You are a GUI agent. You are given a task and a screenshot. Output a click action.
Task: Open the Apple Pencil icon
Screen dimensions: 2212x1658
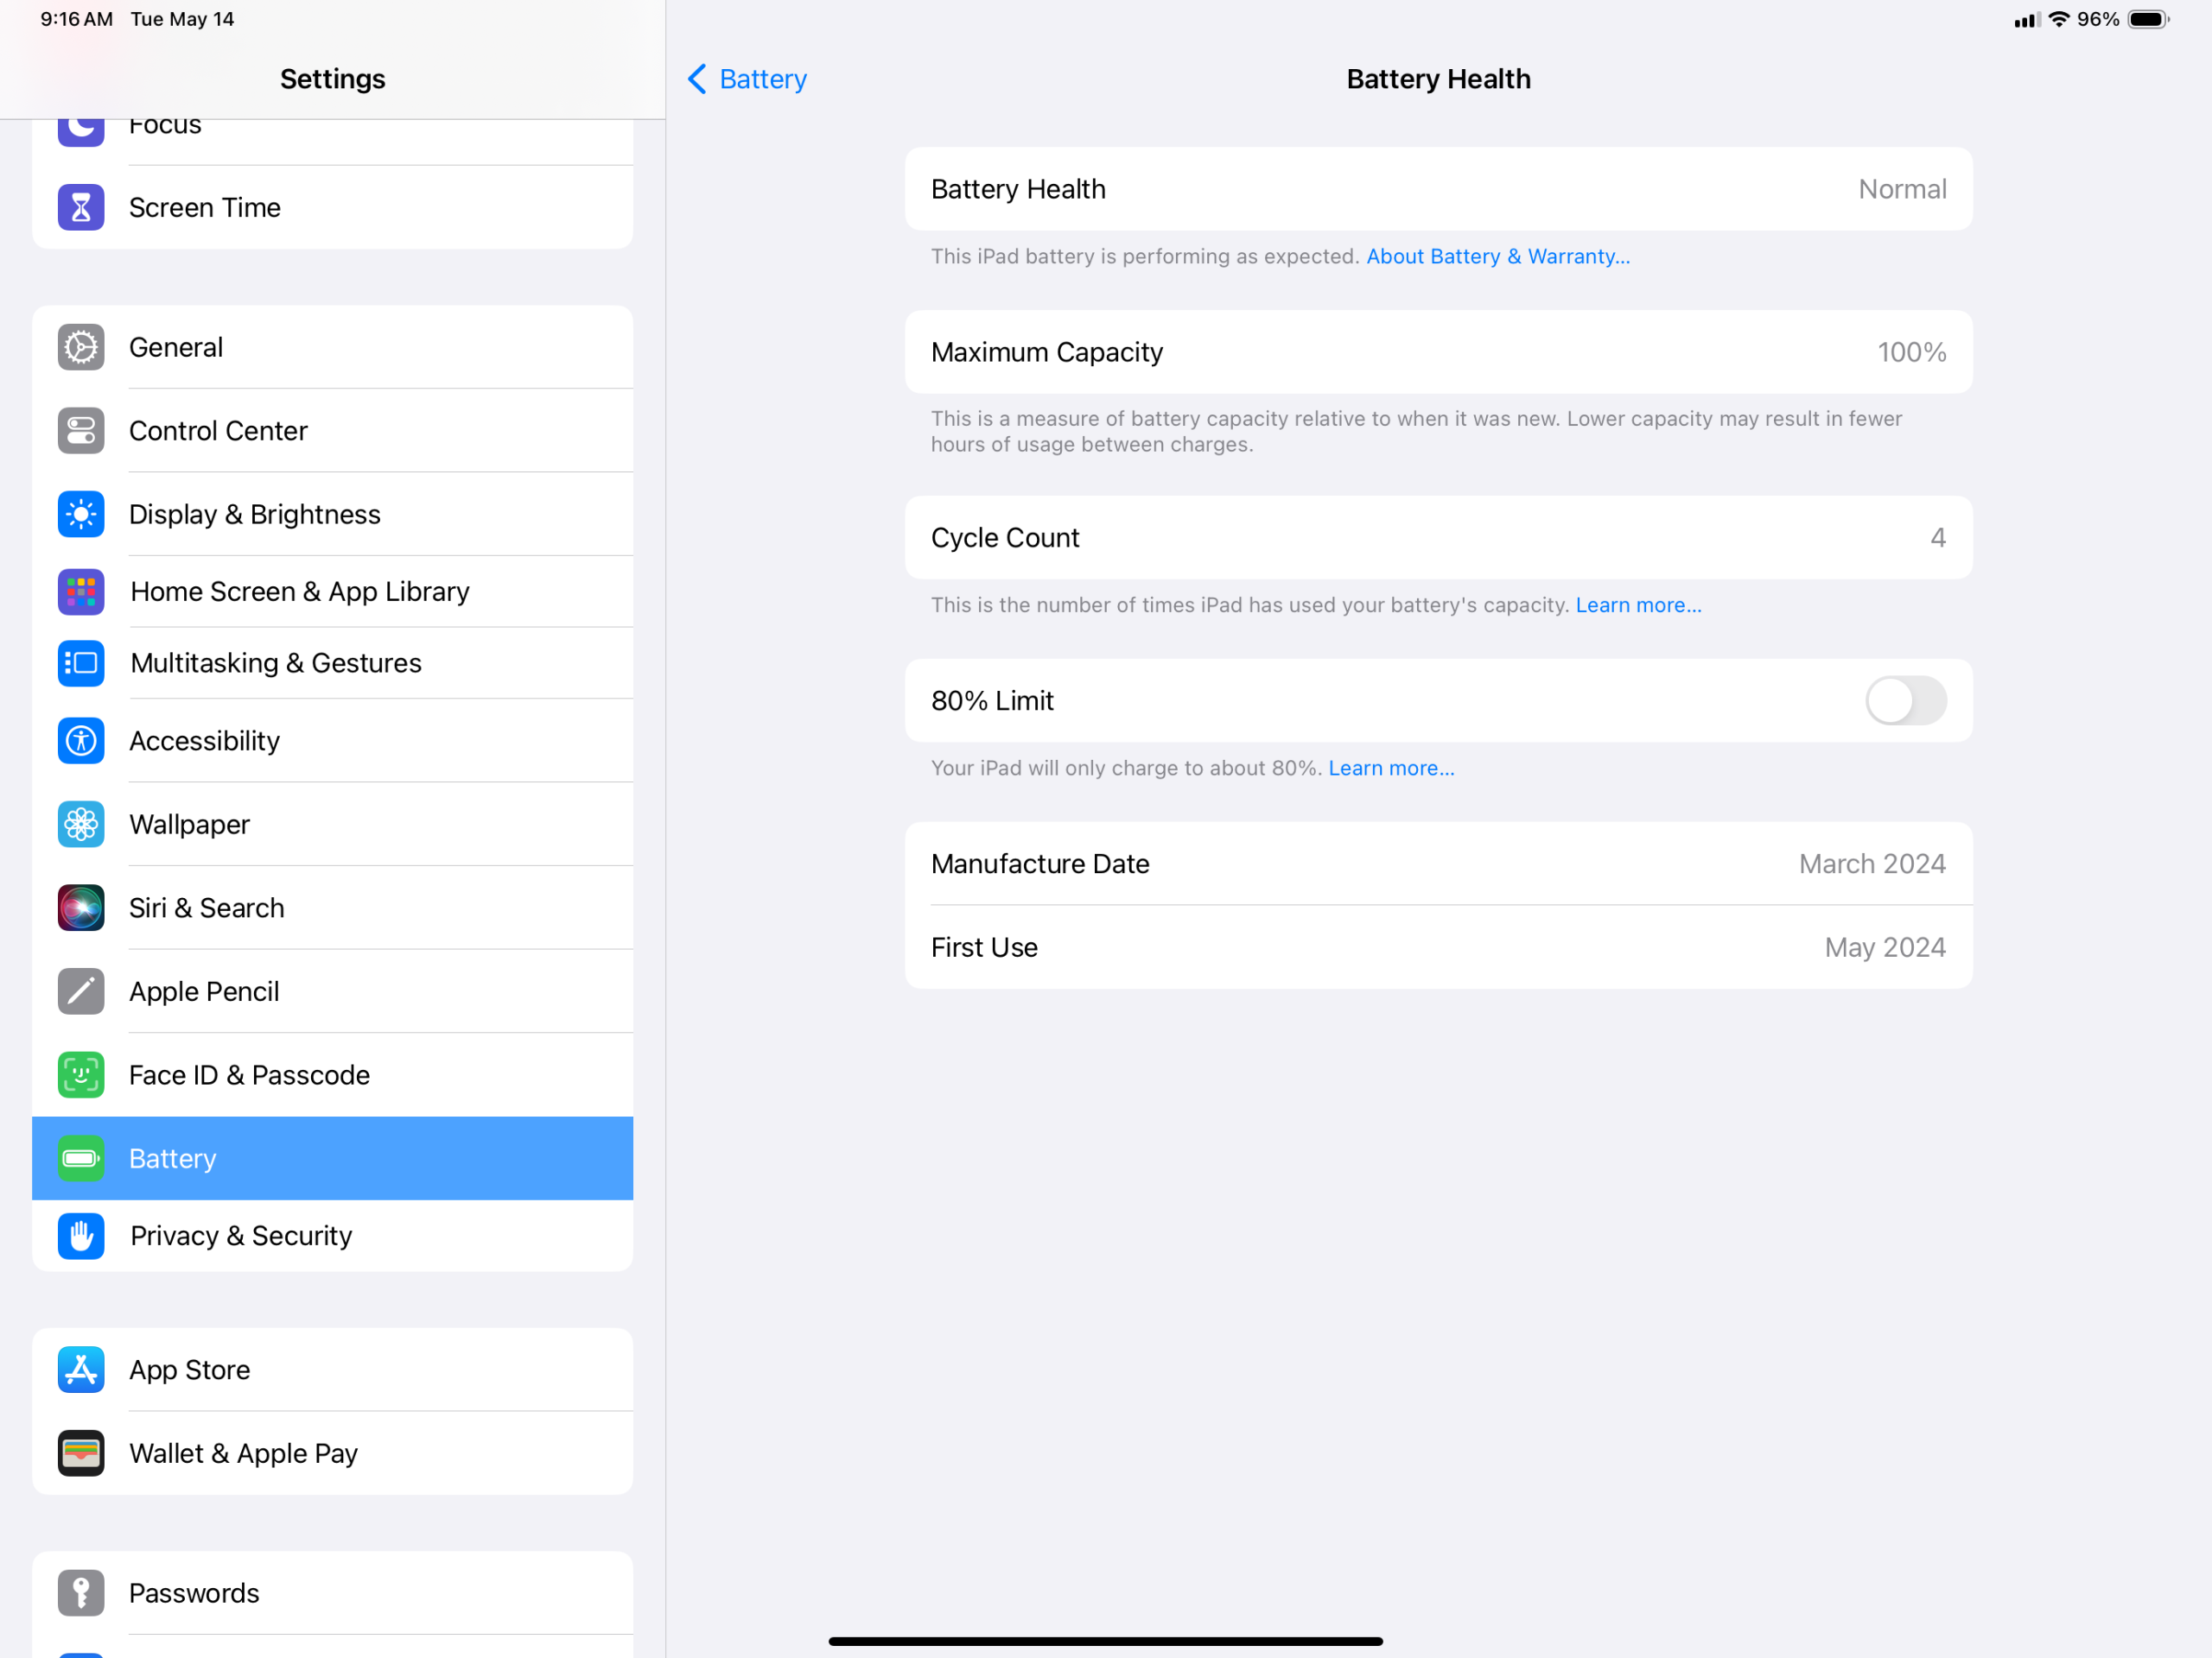coord(80,990)
